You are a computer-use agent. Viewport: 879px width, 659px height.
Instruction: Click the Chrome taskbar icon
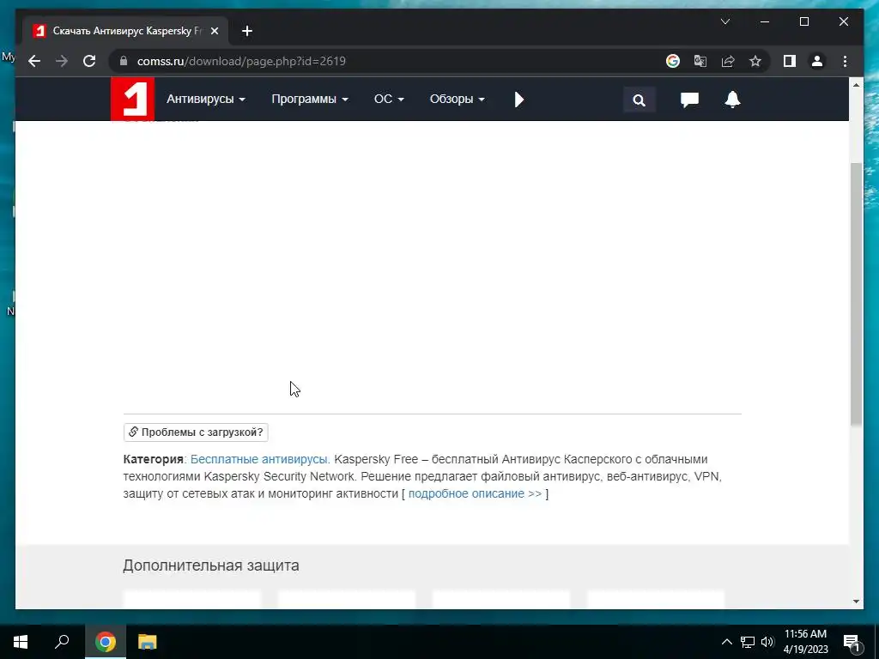pyautogui.click(x=106, y=642)
